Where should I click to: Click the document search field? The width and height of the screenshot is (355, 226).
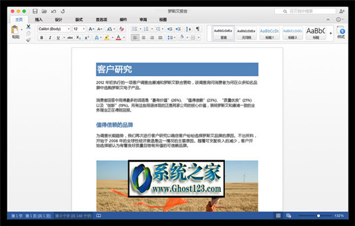(305, 11)
